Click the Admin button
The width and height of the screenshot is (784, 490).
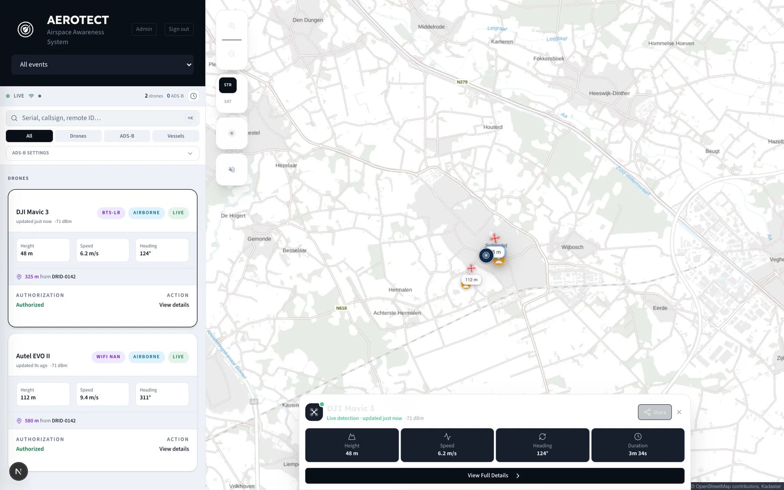[x=144, y=29]
